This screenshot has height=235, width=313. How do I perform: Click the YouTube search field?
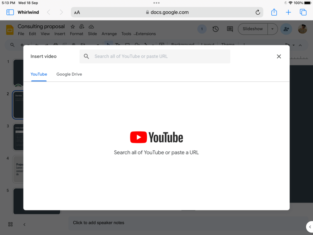coord(155,56)
